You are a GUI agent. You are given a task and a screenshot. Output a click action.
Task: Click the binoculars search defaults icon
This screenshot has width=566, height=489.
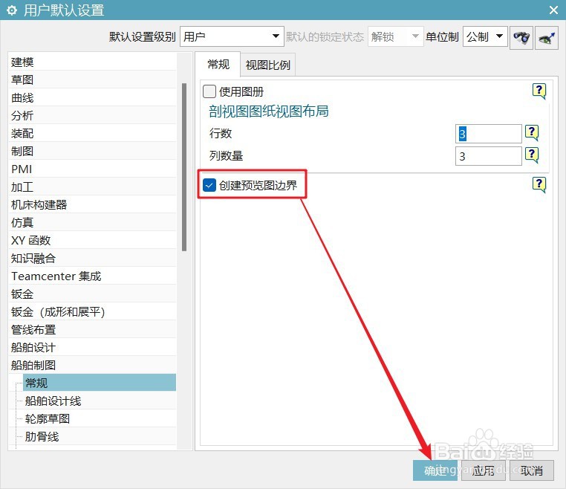click(x=521, y=37)
